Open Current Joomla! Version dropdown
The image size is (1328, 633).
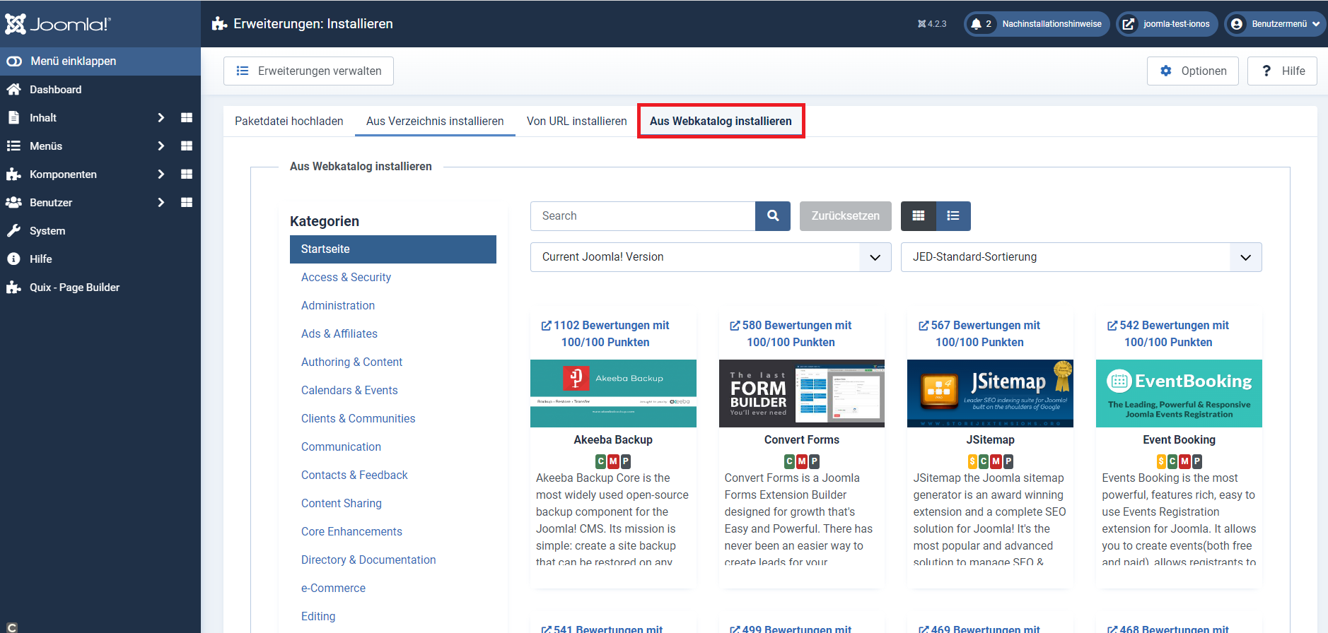(x=711, y=257)
